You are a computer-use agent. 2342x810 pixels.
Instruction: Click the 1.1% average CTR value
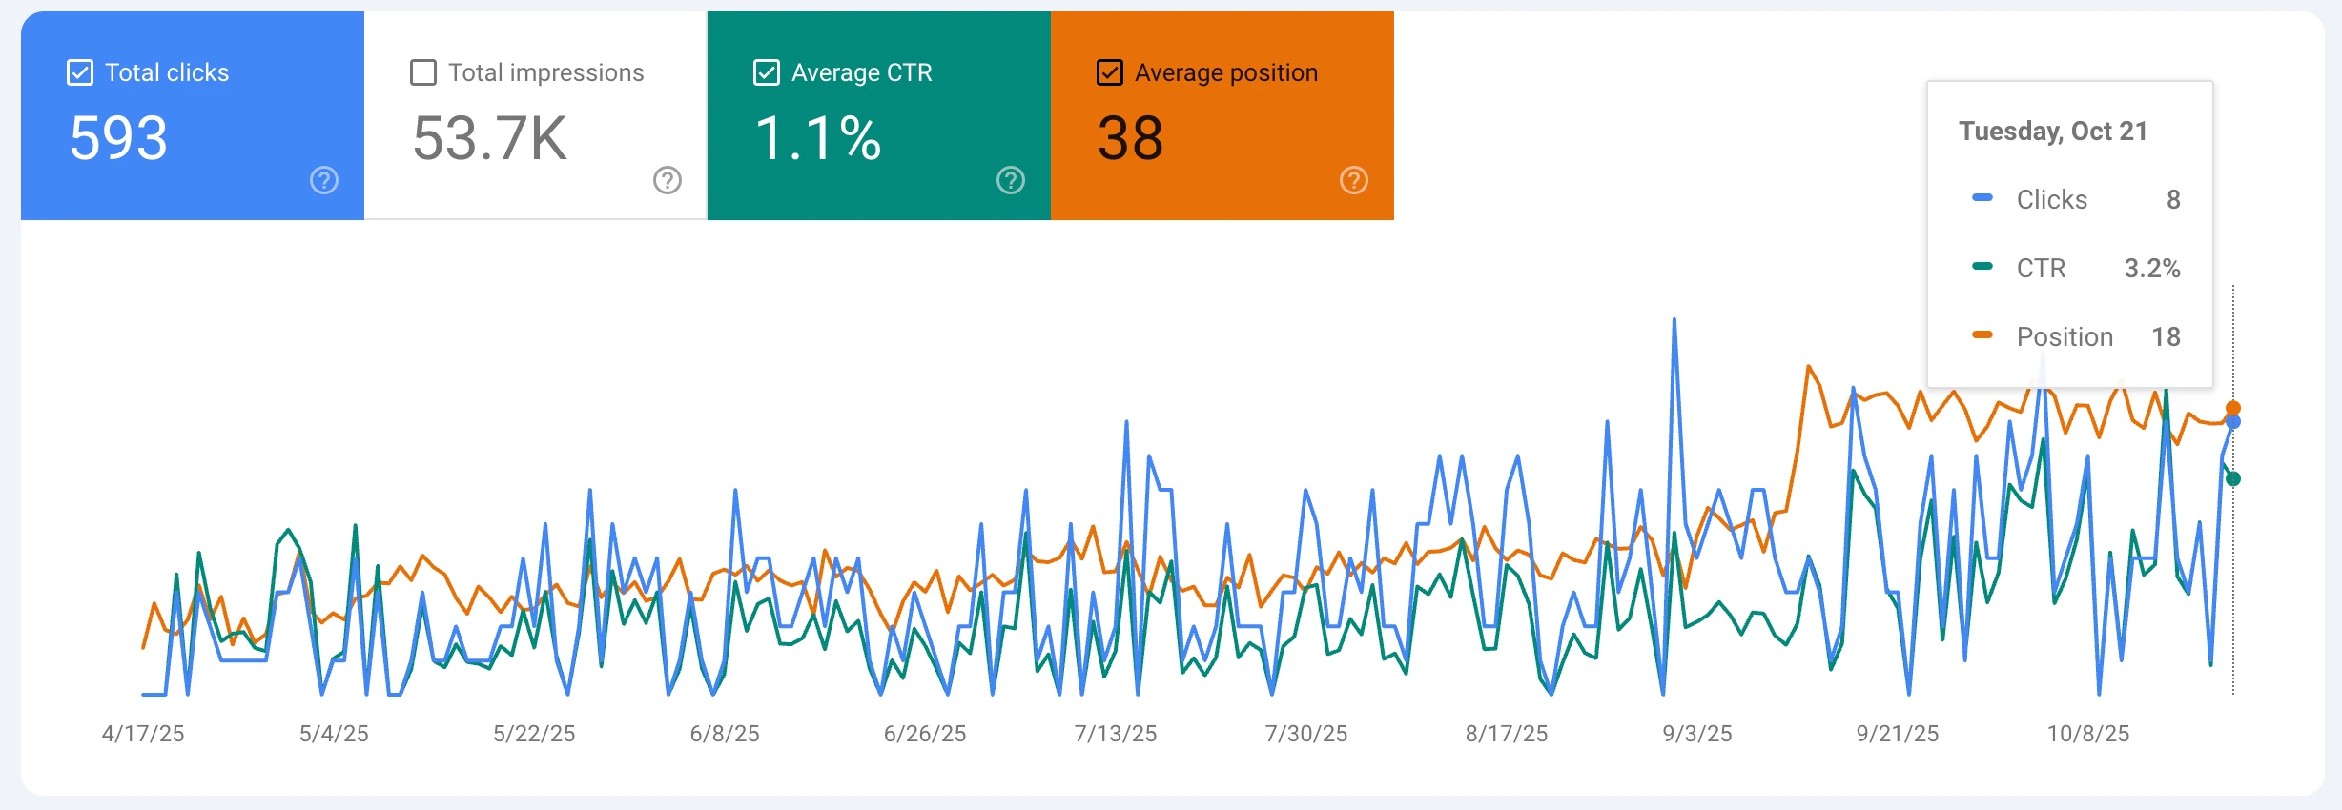click(818, 138)
